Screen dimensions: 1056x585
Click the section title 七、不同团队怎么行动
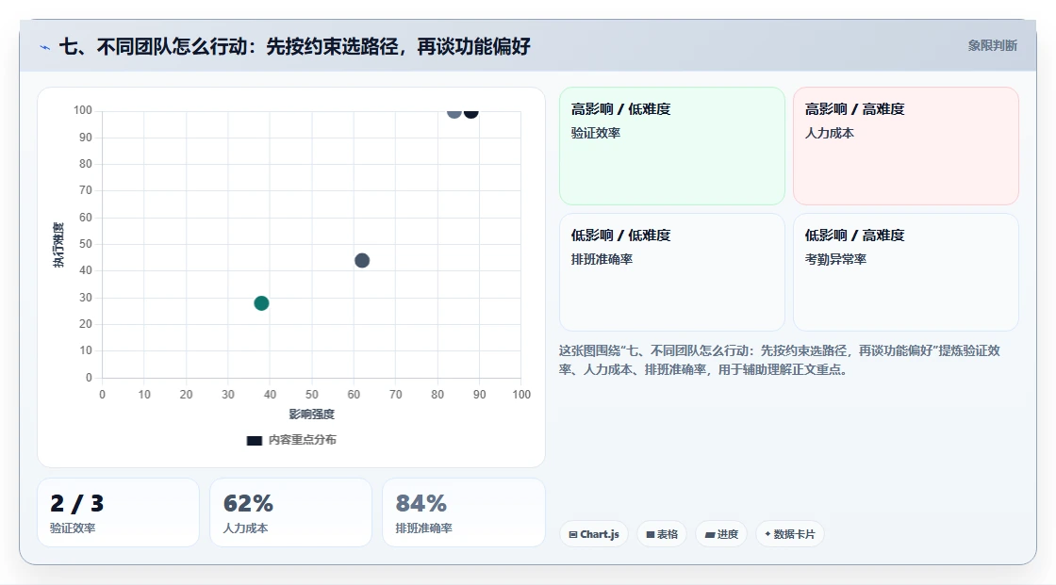295,46
